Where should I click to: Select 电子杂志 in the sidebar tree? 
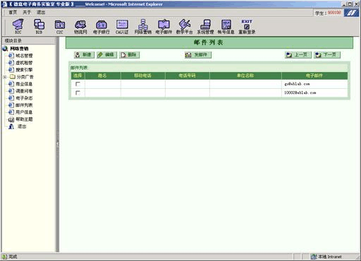(x=24, y=98)
